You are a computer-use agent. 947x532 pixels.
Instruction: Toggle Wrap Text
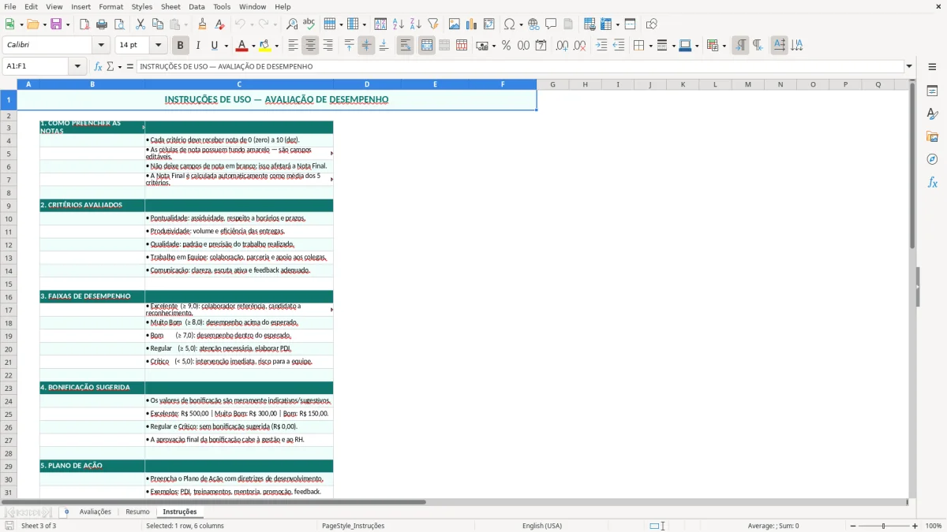point(406,46)
